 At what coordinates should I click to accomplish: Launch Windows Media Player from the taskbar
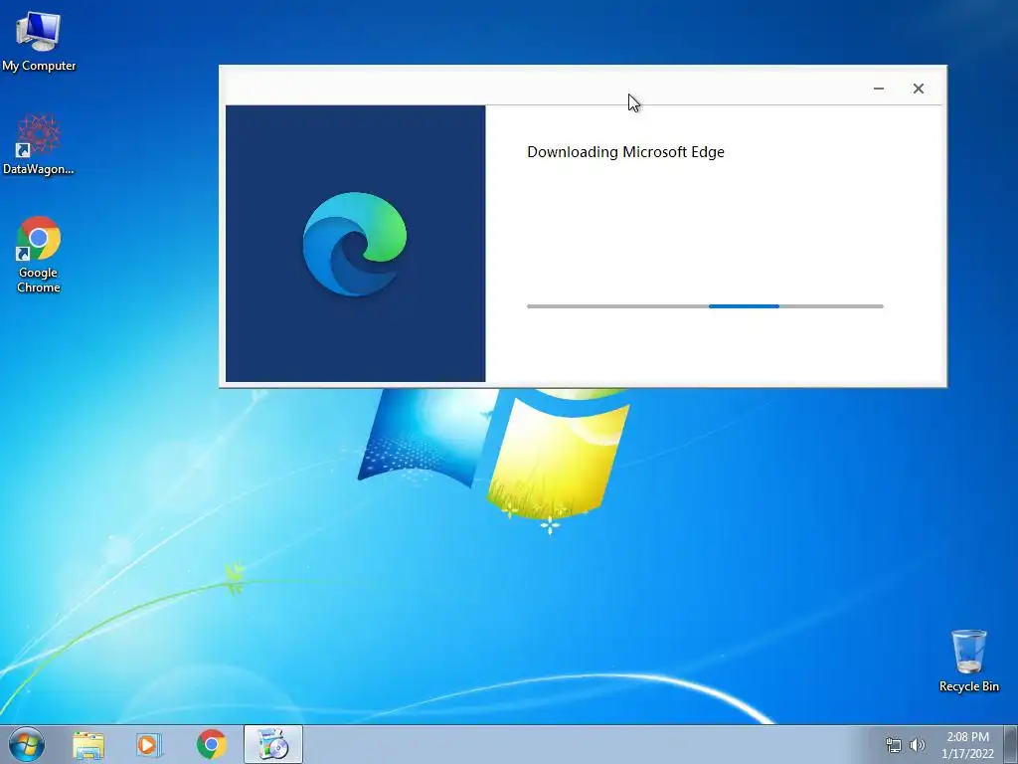pos(149,745)
